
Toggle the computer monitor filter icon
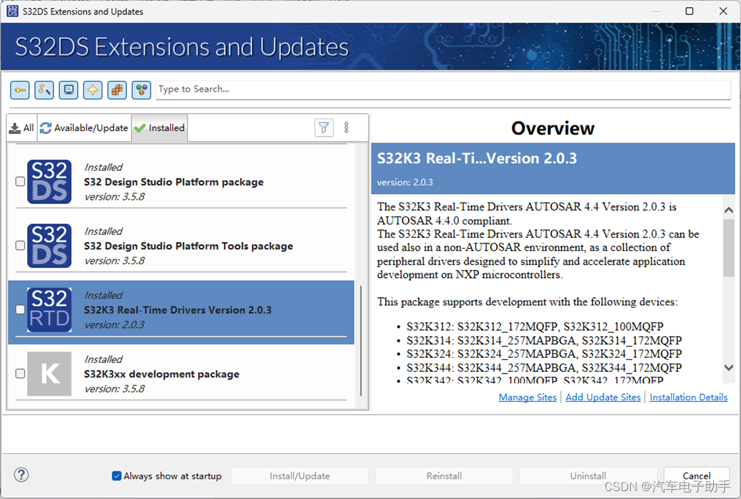pos(69,90)
